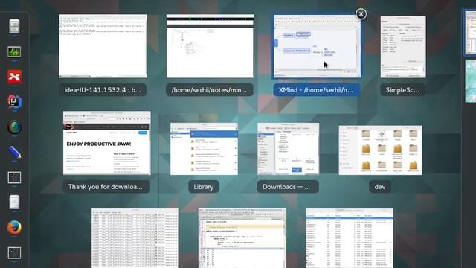The image size is (476, 268).
Task: Switch to the top workspace thumbnail
Action: [471, 32]
